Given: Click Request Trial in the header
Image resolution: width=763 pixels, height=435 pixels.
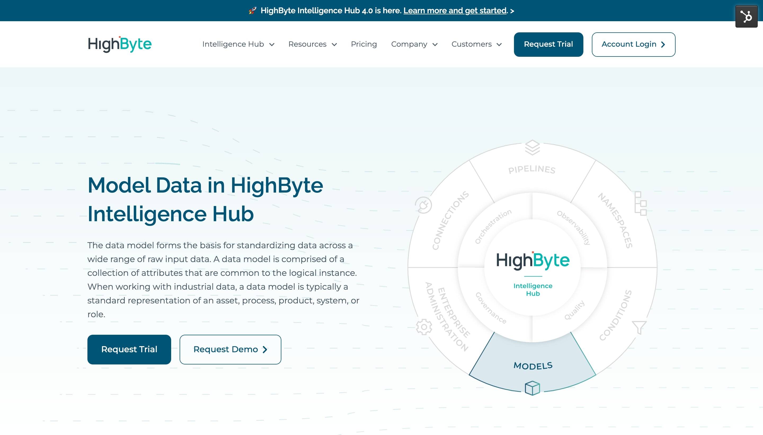Looking at the screenshot, I should (x=548, y=45).
